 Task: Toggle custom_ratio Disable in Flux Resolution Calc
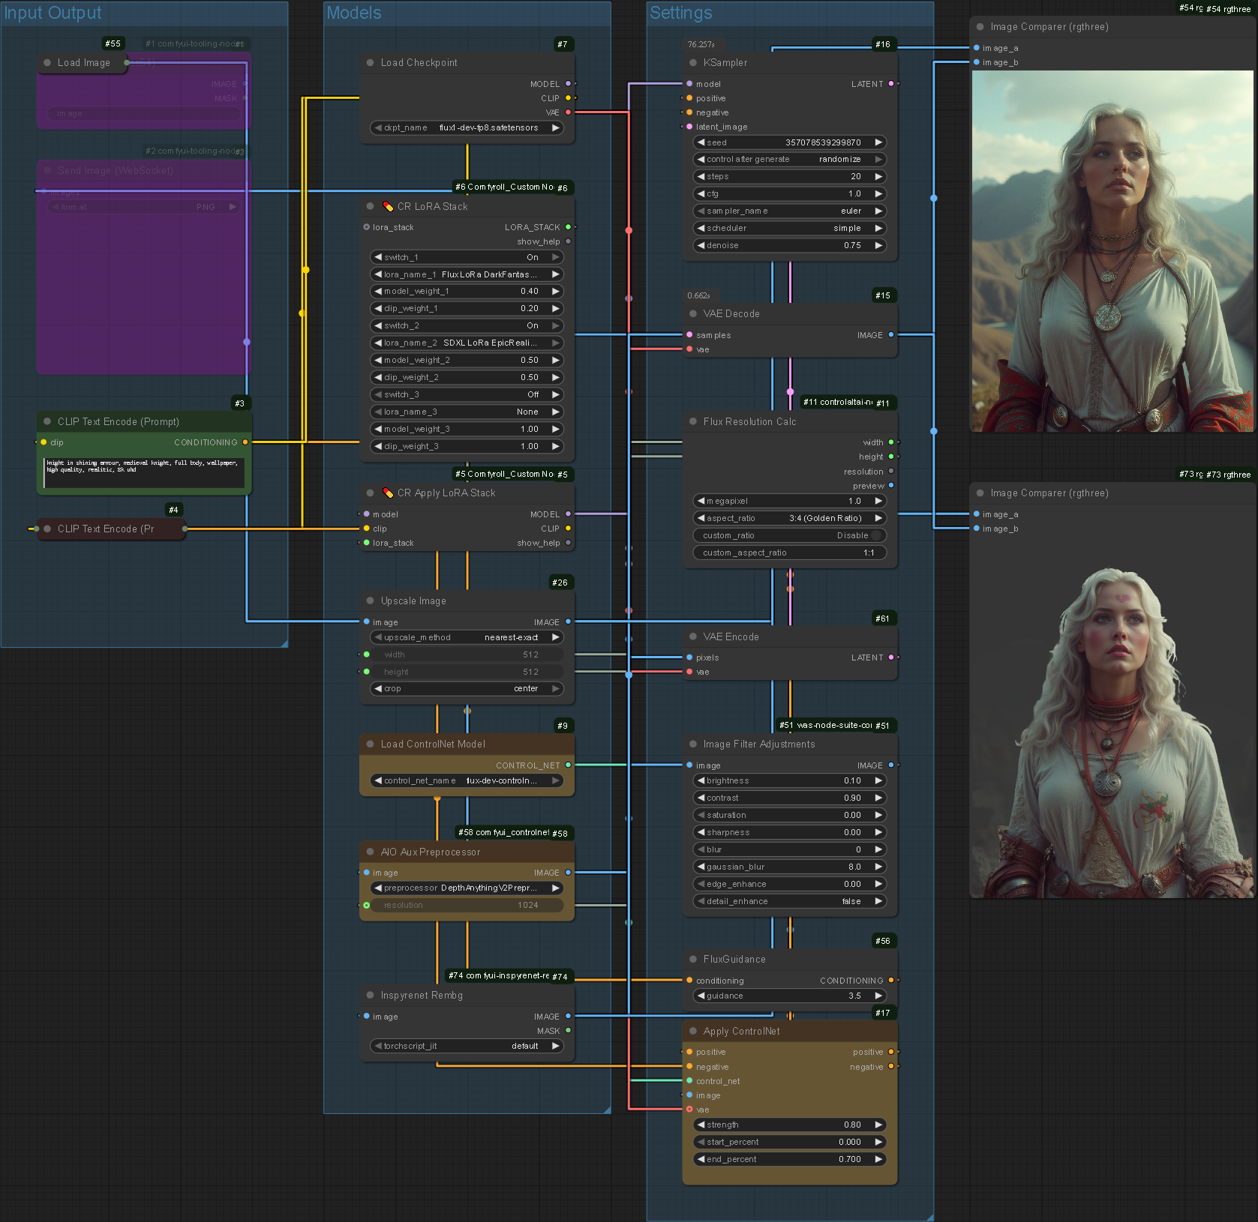click(789, 536)
